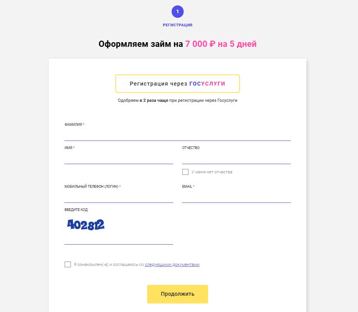Click the step 1 circle indicator
The image size is (358, 312).
tap(177, 12)
